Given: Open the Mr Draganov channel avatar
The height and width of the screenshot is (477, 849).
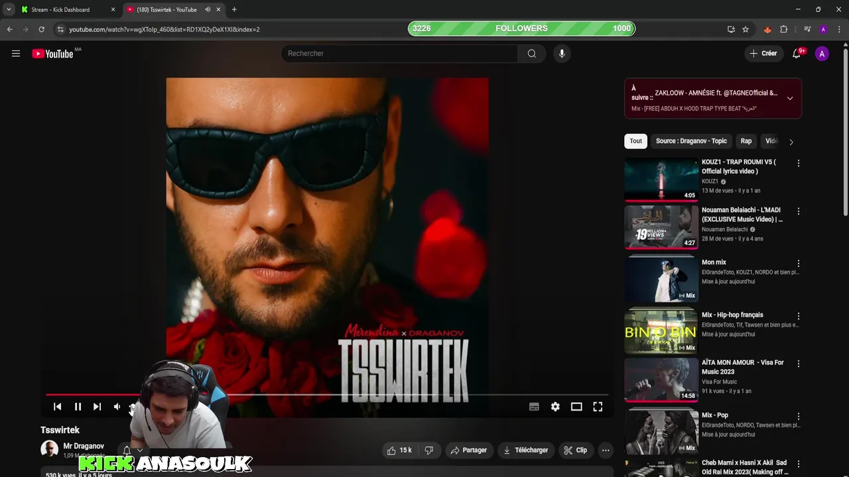Looking at the screenshot, I should point(50,449).
